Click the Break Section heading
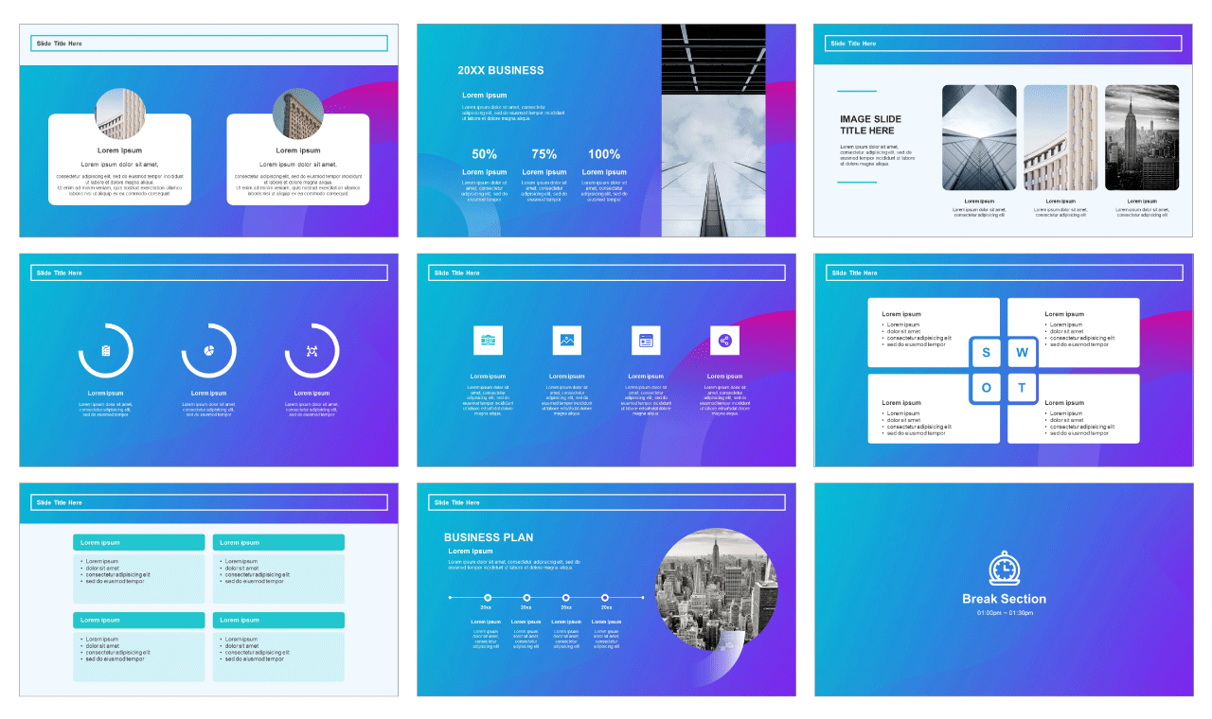The image size is (1212, 719). coord(1004,599)
